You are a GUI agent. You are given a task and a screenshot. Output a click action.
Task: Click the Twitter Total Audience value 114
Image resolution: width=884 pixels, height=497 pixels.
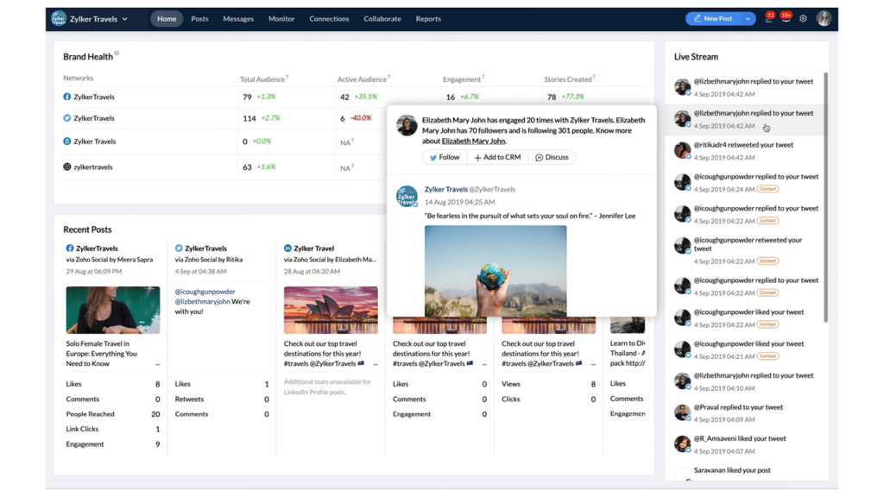tap(249, 118)
